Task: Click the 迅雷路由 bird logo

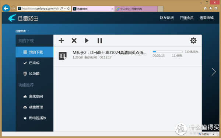Action: pyautogui.click(x=12, y=18)
